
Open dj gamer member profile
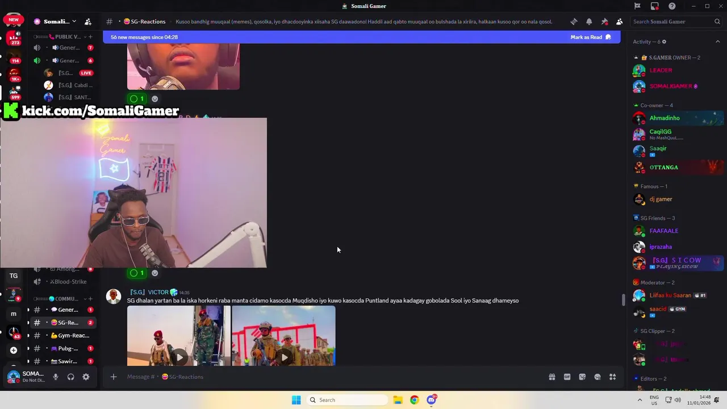[x=678, y=199]
